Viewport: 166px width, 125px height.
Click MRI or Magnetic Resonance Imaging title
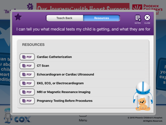pos(64,92)
